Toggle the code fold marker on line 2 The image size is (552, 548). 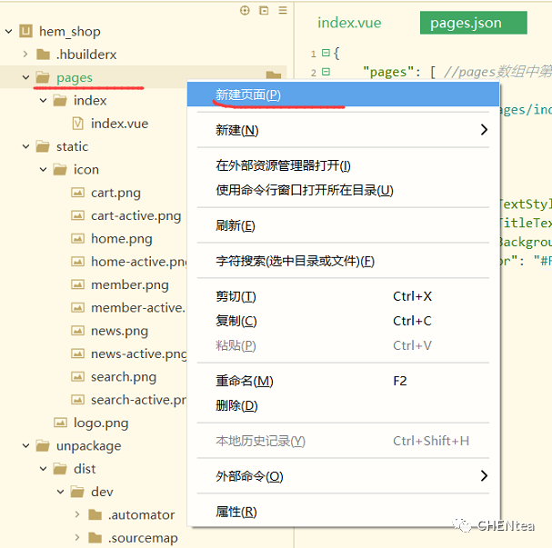tap(325, 72)
